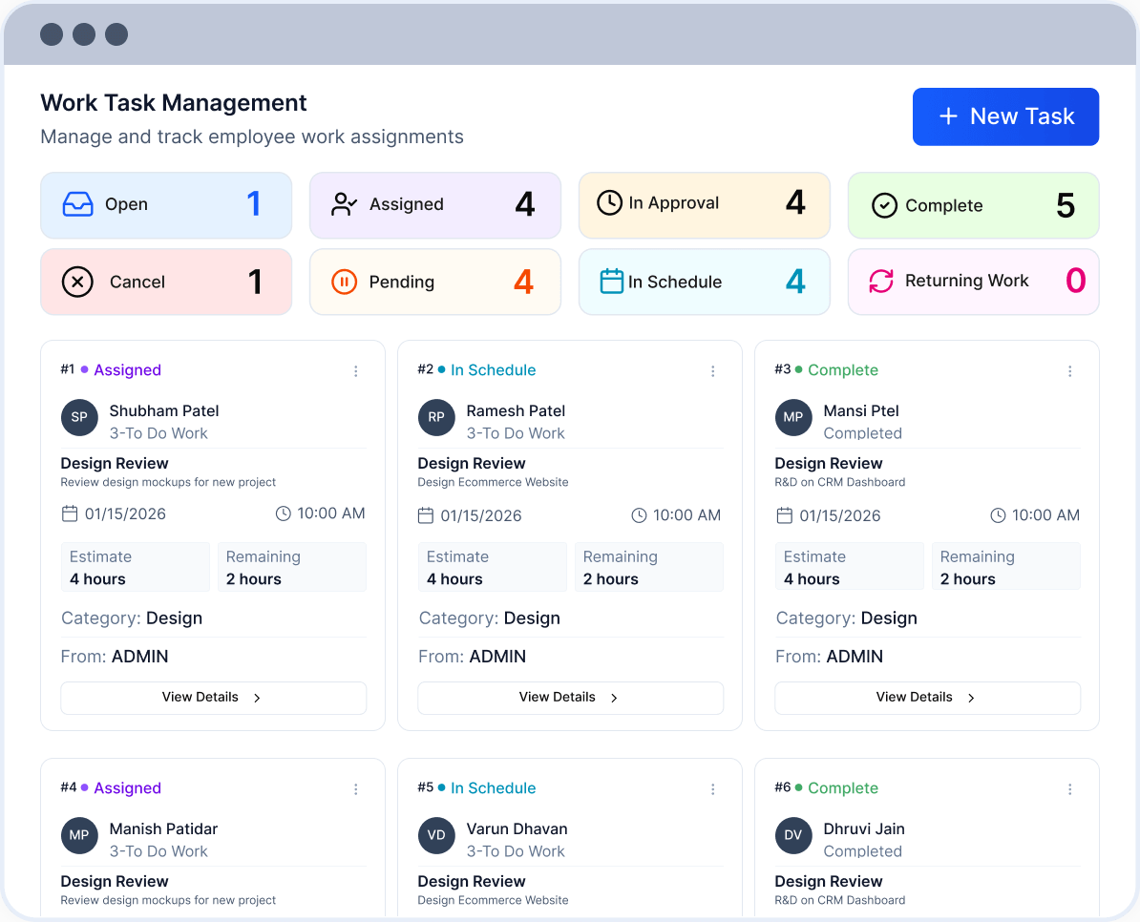Click the Assigned user-check icon
The width and height of the screenshot is (1140, 922).
coord(344,204)
